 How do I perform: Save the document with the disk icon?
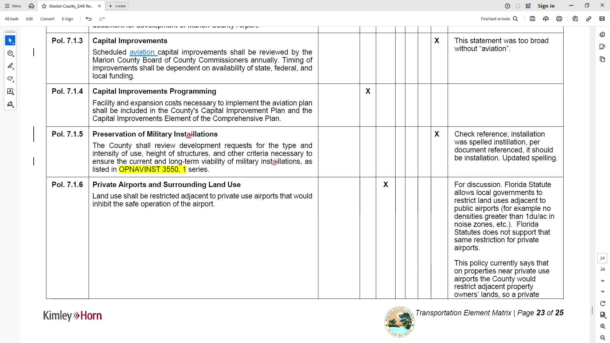pyautogui.click(x=532, y=19)
